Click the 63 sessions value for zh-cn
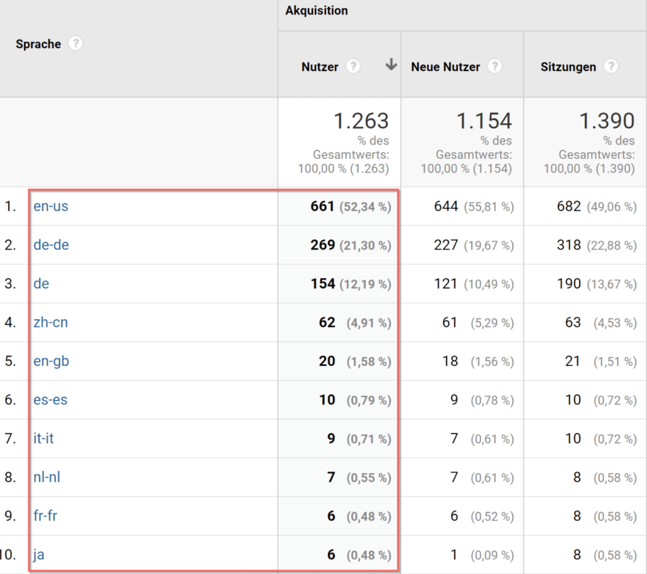Screen dimensions: 647x574 coord(573,323)
